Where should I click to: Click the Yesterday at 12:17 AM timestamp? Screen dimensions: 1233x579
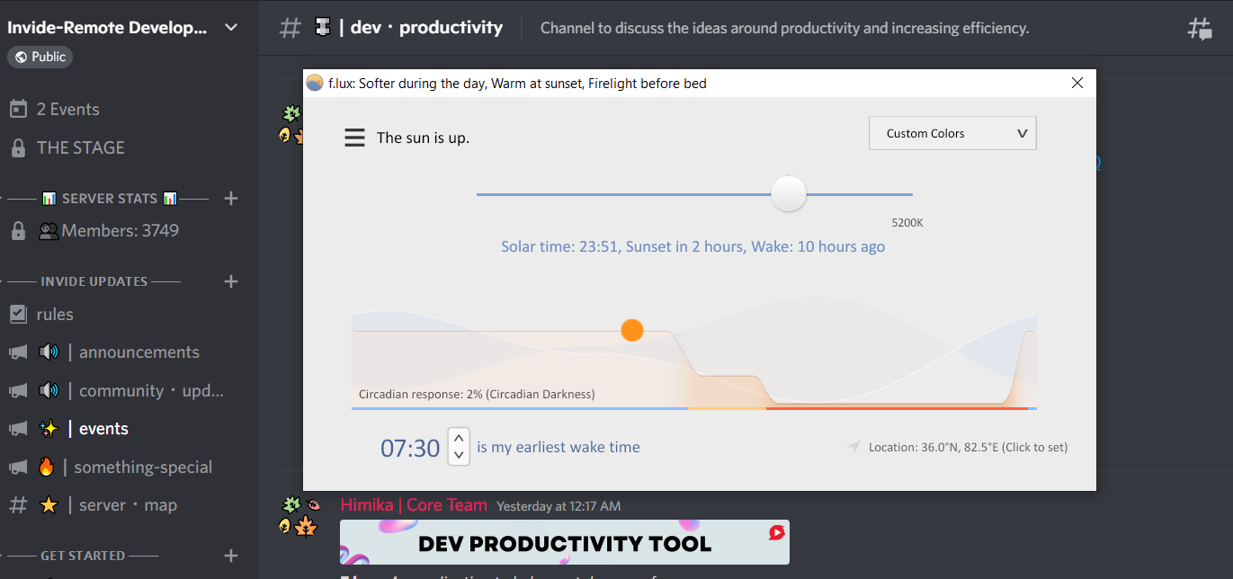[x=558, y=506]
